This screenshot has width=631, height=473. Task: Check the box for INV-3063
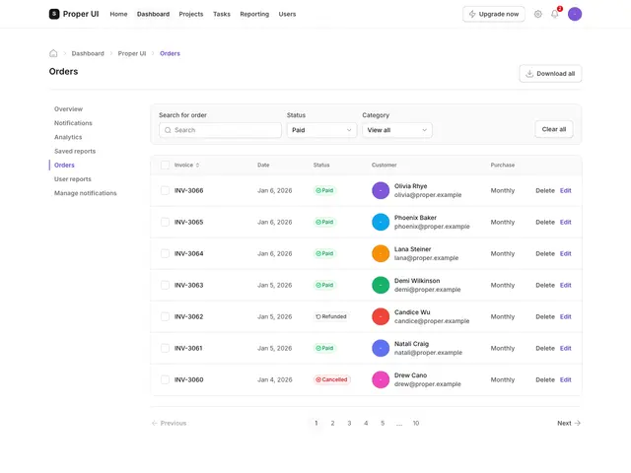tap(165, 285)
